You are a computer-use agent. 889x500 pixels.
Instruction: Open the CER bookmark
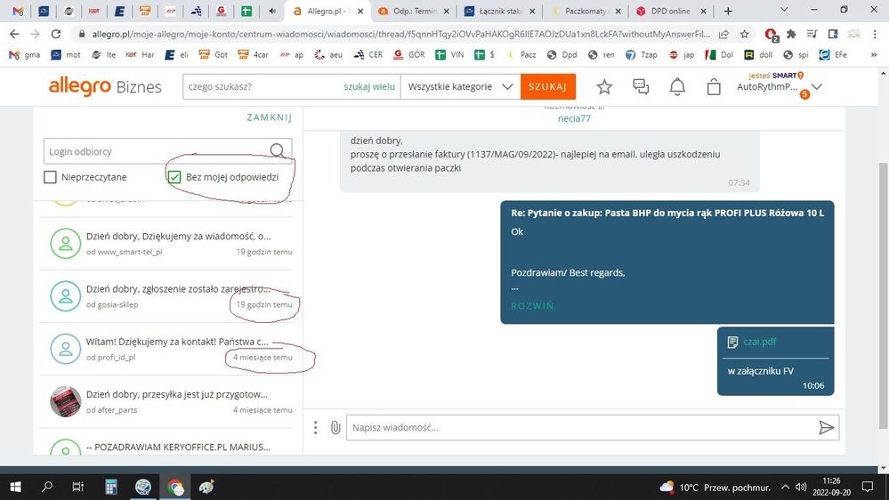point(368,54)
